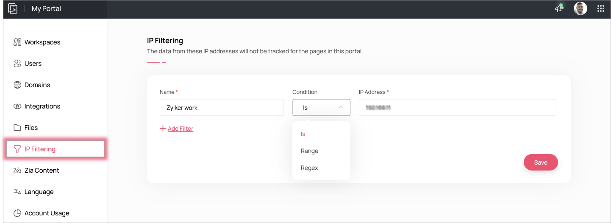The width and height of the screenshot is (611, 223).
Task: Click the Domains globe icon
Action: [x=17, y=85]
